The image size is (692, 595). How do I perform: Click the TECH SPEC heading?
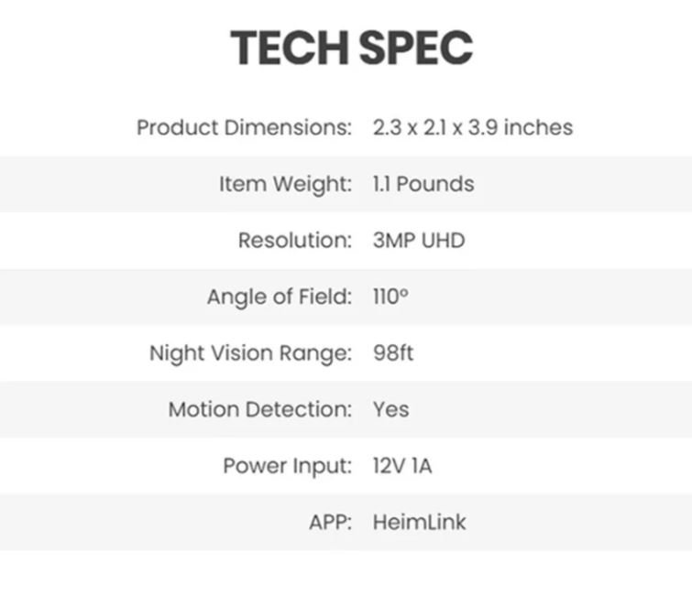(x=351, y=48)
